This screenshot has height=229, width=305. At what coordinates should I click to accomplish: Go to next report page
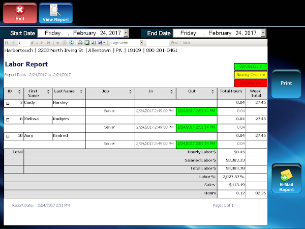[x=42, y=43]
